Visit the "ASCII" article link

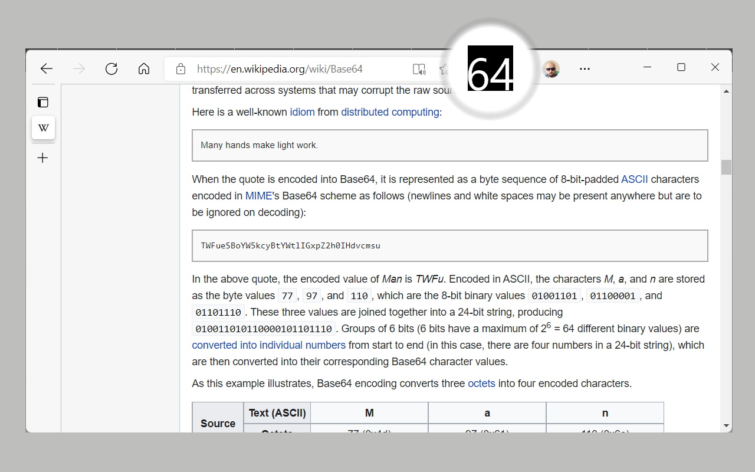pos(634,179)
